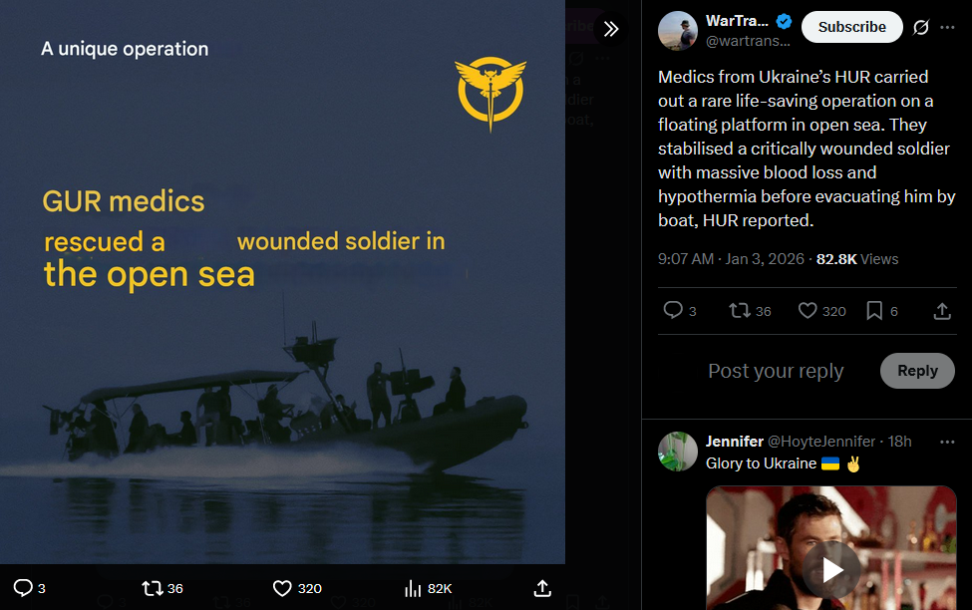
Task: Open Jennifer's profile picture
Action: coord(677,451)
